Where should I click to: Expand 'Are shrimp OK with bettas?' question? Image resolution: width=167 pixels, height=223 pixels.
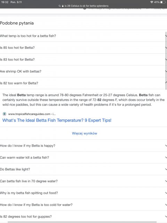[83, 71]
